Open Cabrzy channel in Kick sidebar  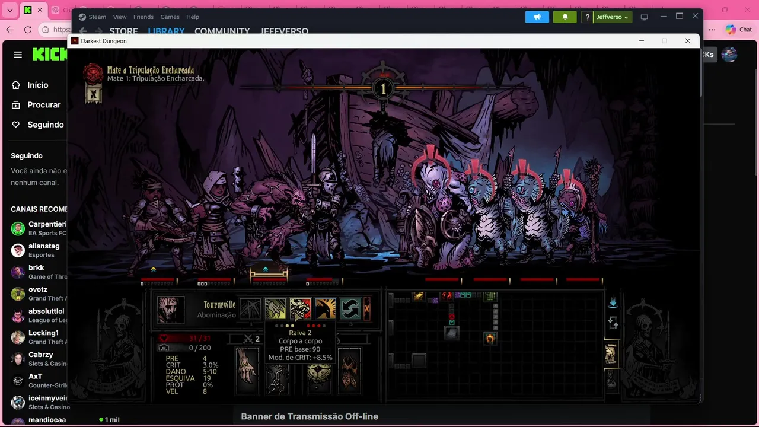click(x=39, y=359)
